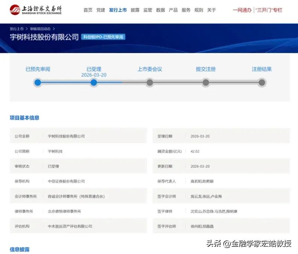This screenshot has height=254, width=298.
Task: Open the 党建 menu item
Action: [101, 10]
